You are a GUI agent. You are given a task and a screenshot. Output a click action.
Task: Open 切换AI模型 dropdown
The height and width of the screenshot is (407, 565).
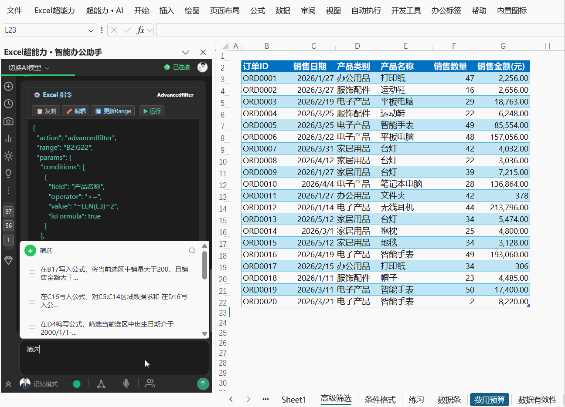click(x=29, y=67)
